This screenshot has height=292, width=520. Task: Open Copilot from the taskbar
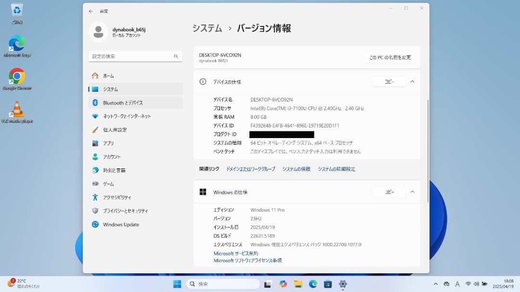pyautogui.click(x=283, y=284)
